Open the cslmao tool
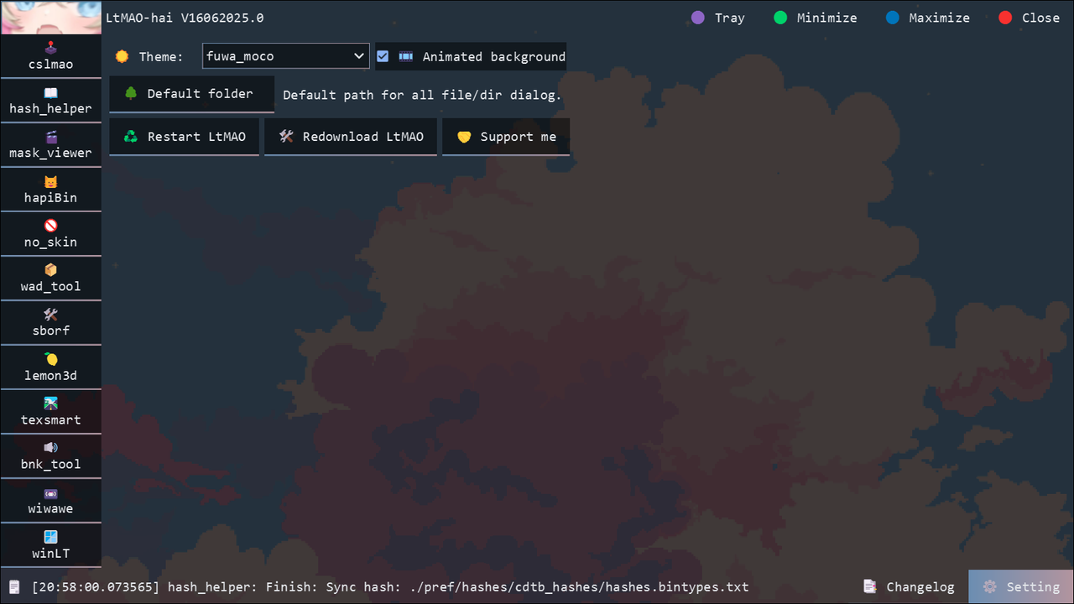The image size is (1074, 604). (50, 55)
